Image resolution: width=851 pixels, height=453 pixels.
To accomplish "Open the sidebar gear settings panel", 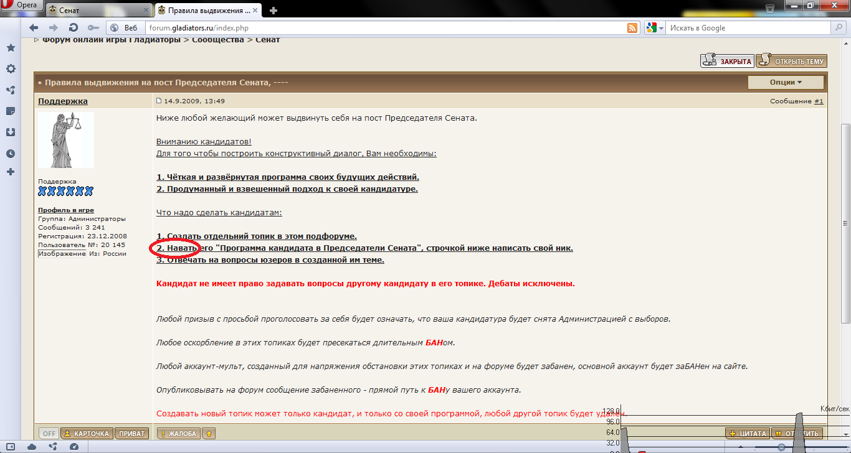I will click(11, 69).
